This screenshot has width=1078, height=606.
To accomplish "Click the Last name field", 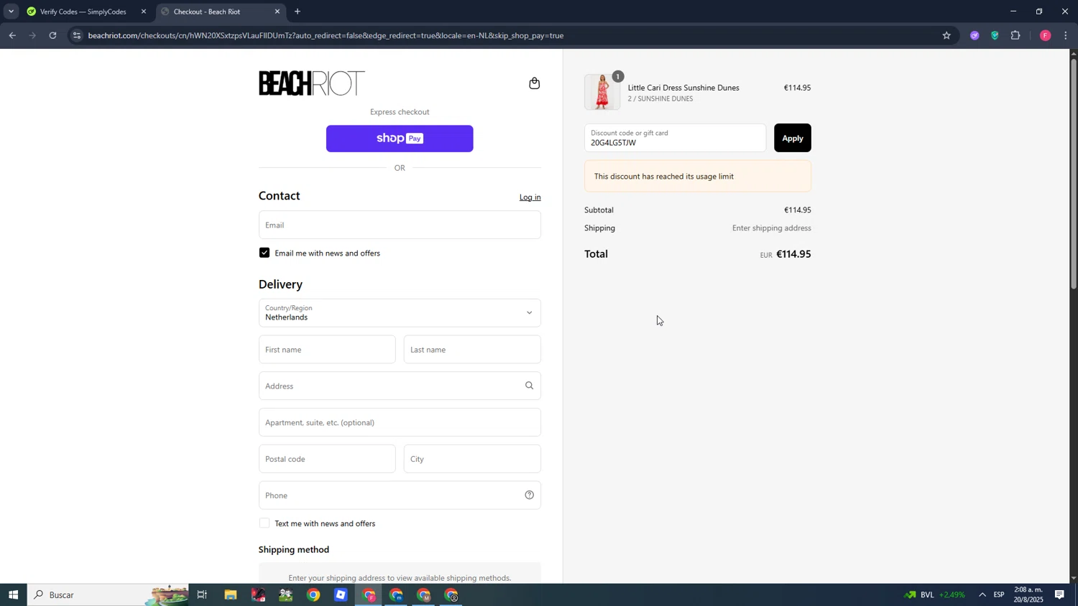I will click(x=472, y=350).
